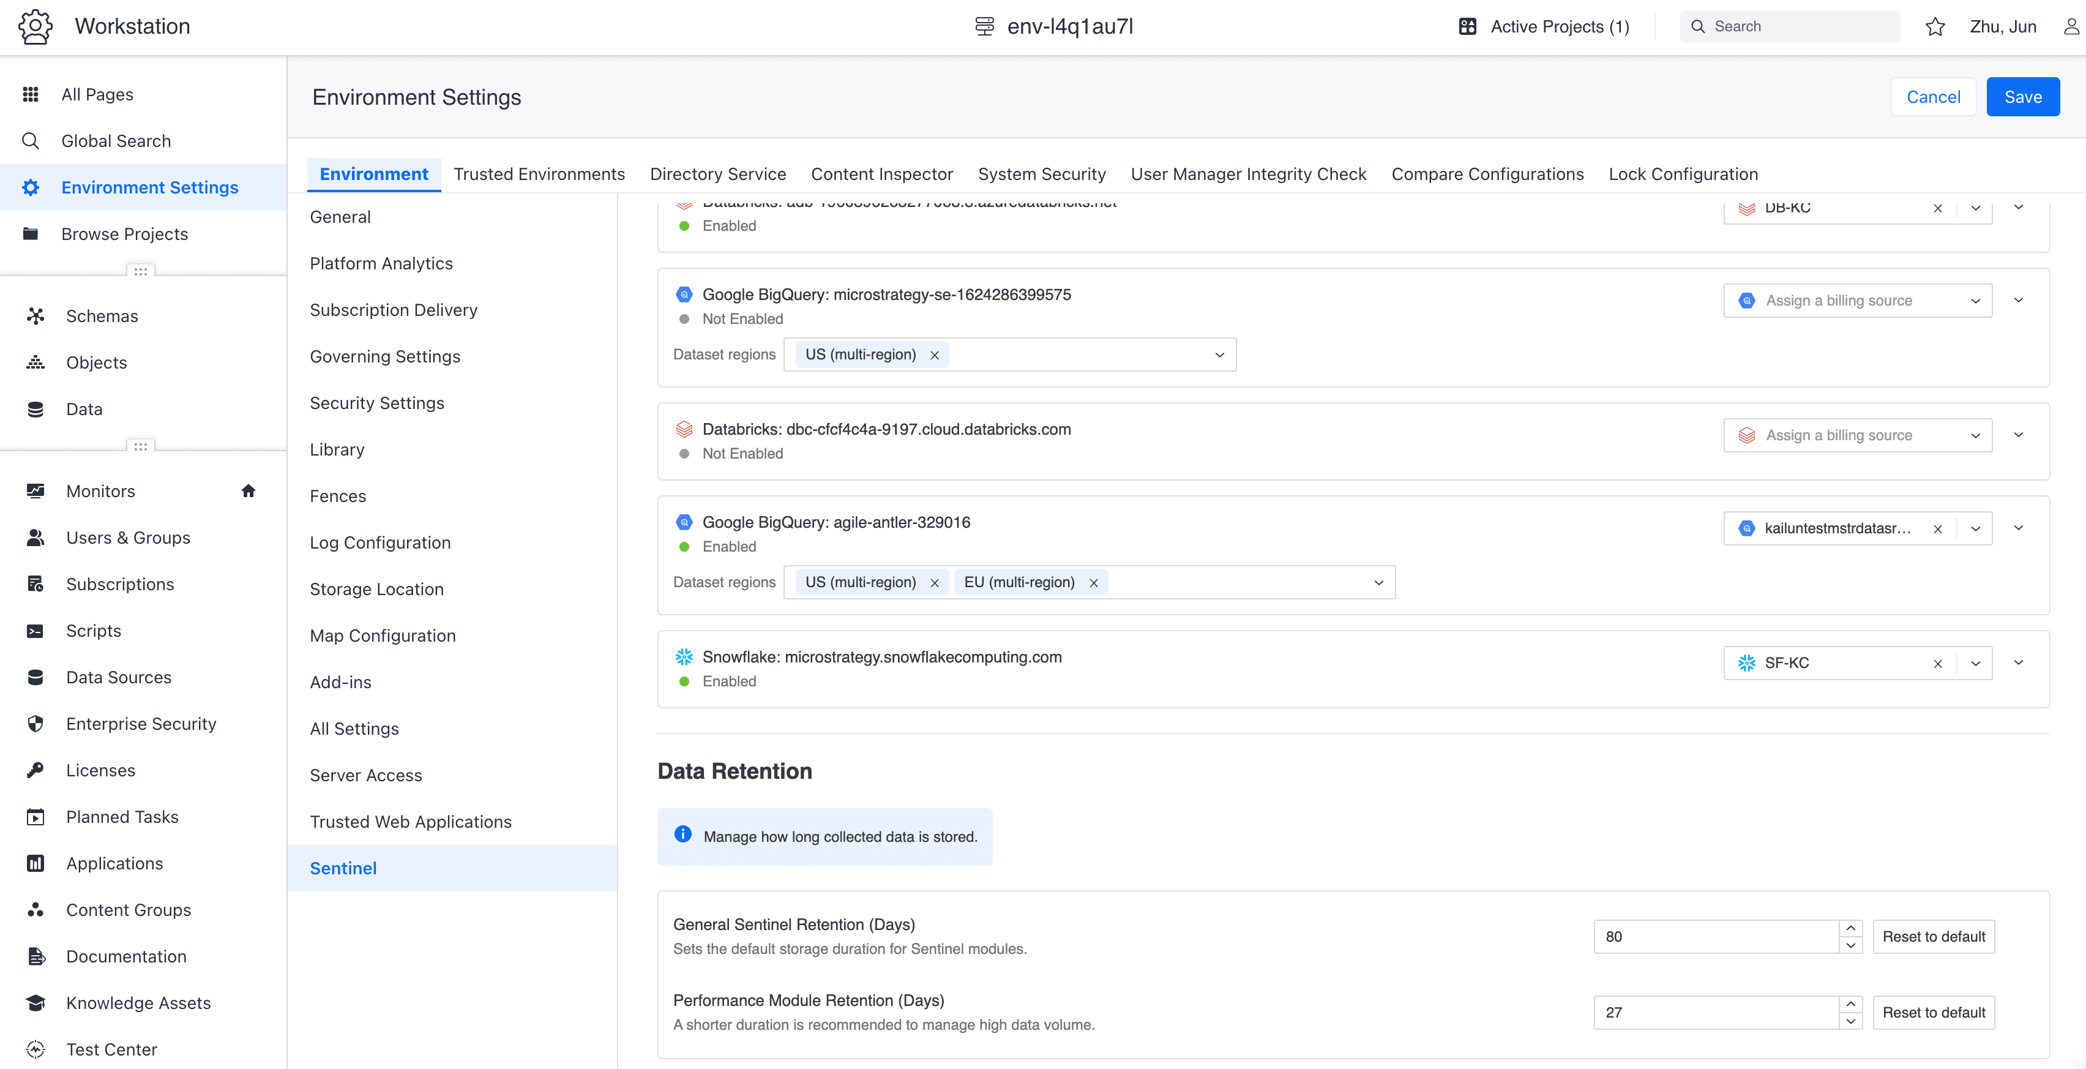This screenshot has height=1069, width=2086.
Task: Clear the SF-KC billing source
Action: point(1938,663)
